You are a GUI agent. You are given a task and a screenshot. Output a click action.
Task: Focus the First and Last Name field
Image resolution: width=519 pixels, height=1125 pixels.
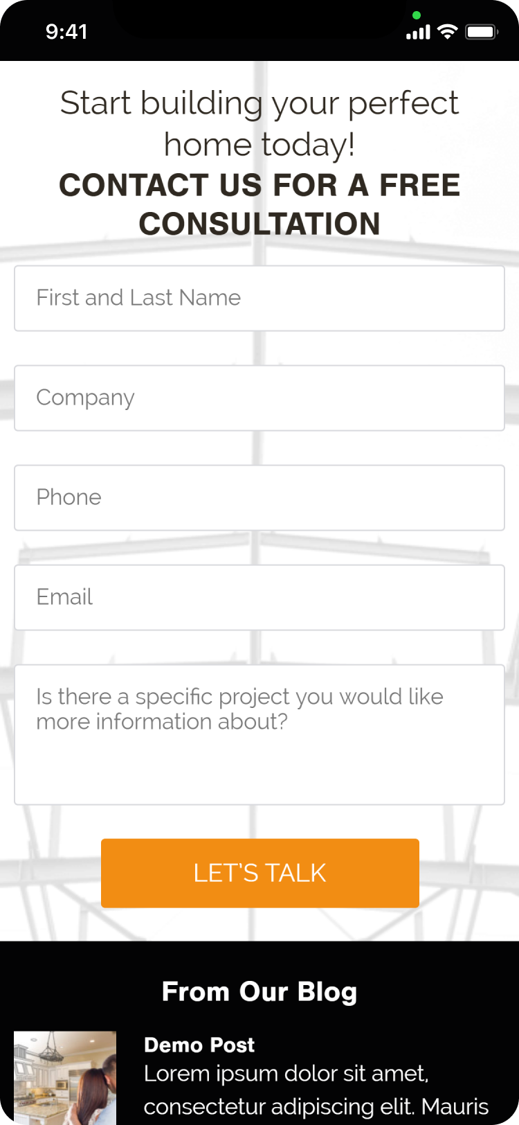tap(259, 299)
